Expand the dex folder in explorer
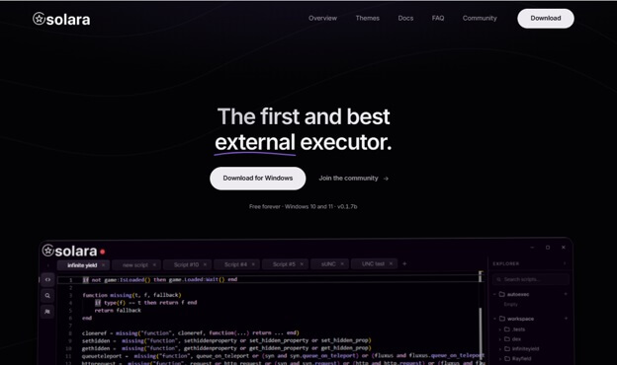 (500, 339)
